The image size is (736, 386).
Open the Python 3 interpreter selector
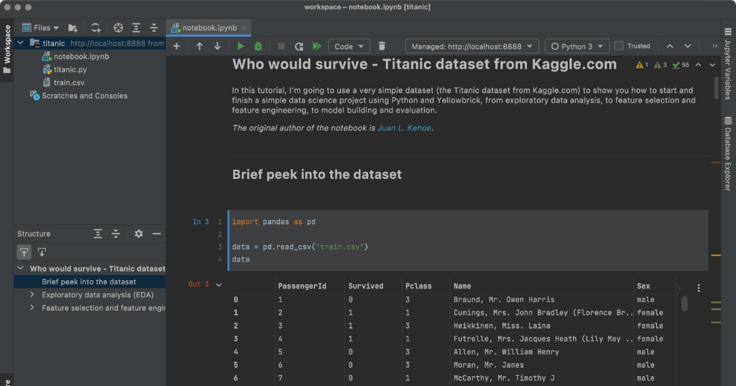point(577,45)
